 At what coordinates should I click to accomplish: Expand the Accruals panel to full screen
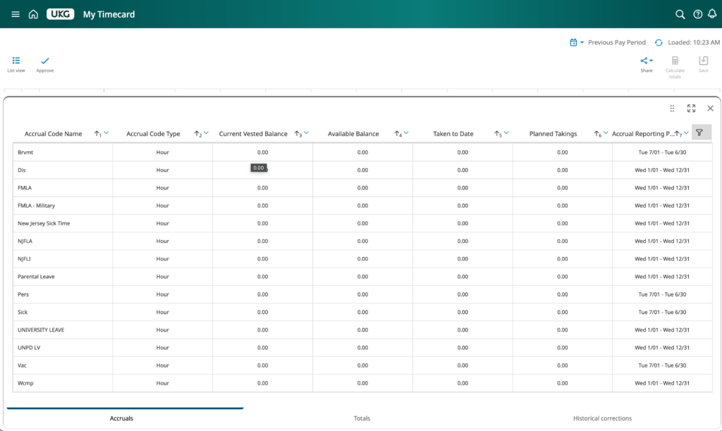click(691, 108)
